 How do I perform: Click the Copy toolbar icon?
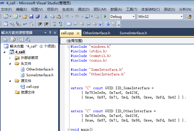[x=52, y=16]
